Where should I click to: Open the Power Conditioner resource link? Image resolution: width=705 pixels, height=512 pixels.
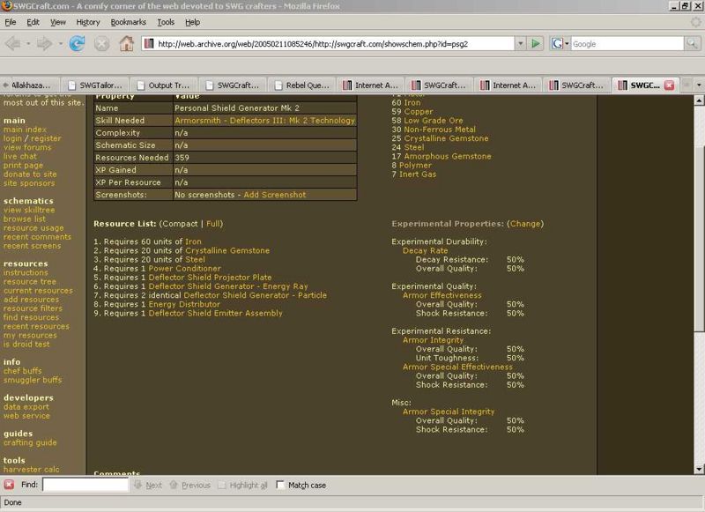184,269
